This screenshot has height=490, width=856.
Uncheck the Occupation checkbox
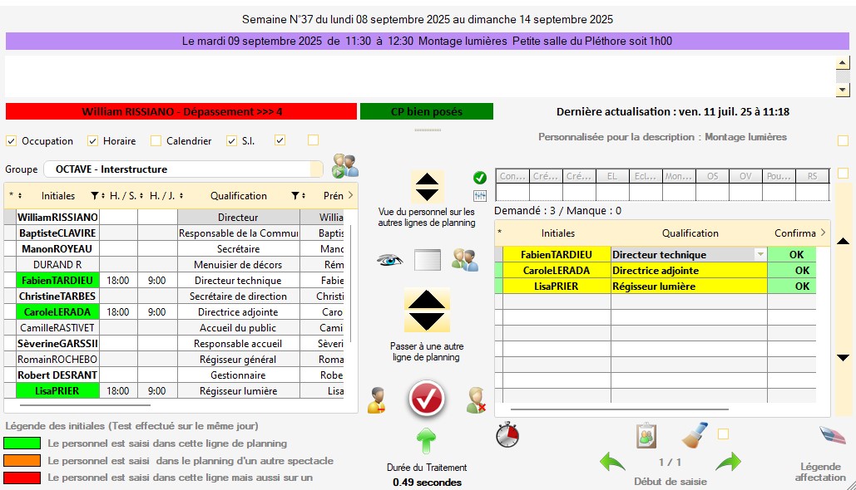[12, 141]
